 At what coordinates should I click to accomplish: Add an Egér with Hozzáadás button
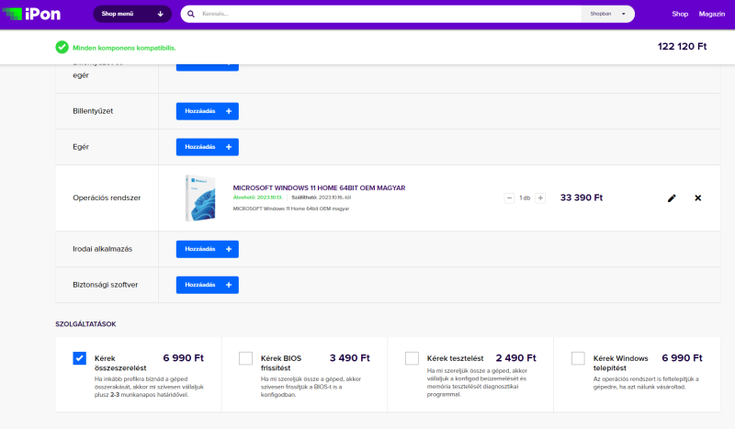pos(208,147)
